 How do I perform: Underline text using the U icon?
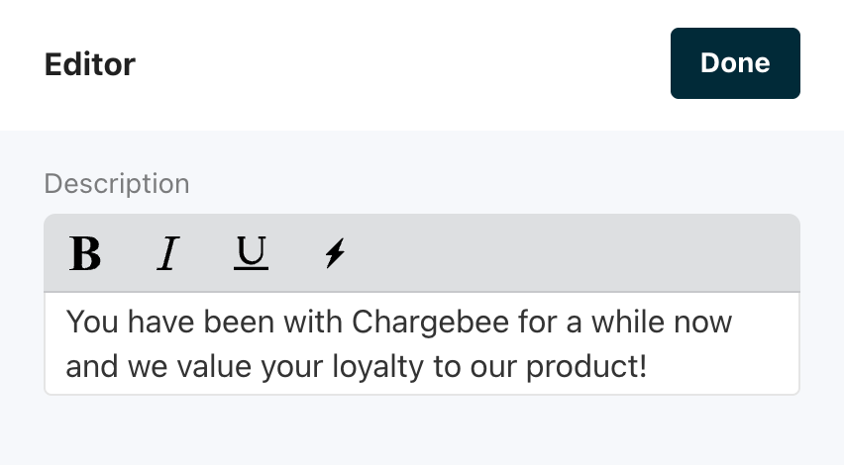[252, 254]
